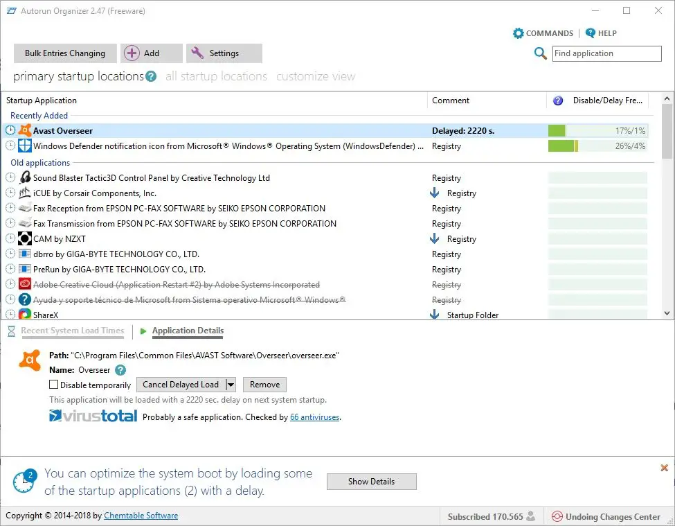Click the delay arrow on the ShareX row
The height and width of the screenshot is (526, 675).
(x=434, y=314)
